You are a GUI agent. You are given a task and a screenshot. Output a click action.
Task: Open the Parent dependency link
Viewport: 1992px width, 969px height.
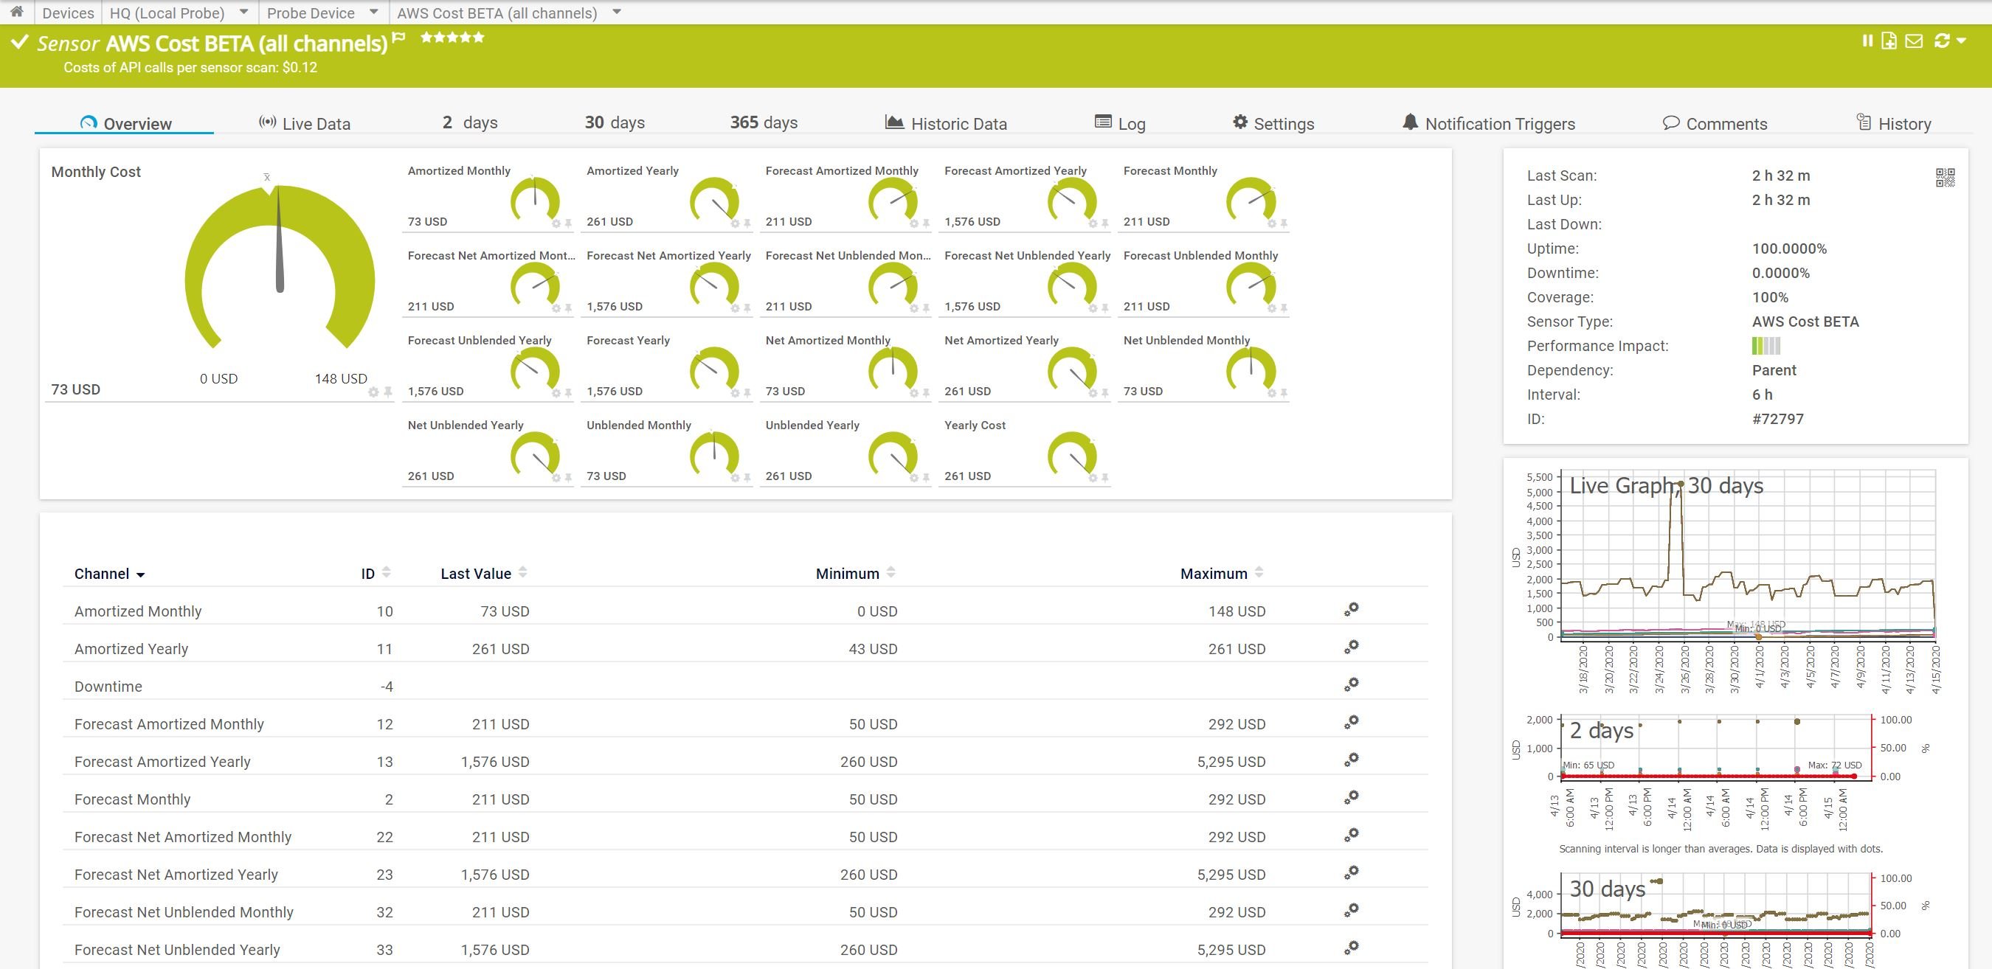tap(1773, 370)
